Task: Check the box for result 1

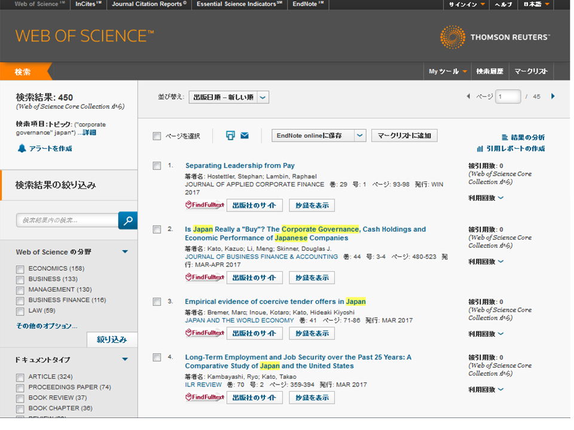Action: point(157,165)
